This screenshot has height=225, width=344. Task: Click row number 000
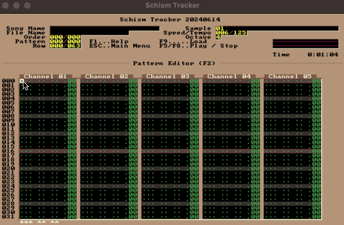pos(9,81)
